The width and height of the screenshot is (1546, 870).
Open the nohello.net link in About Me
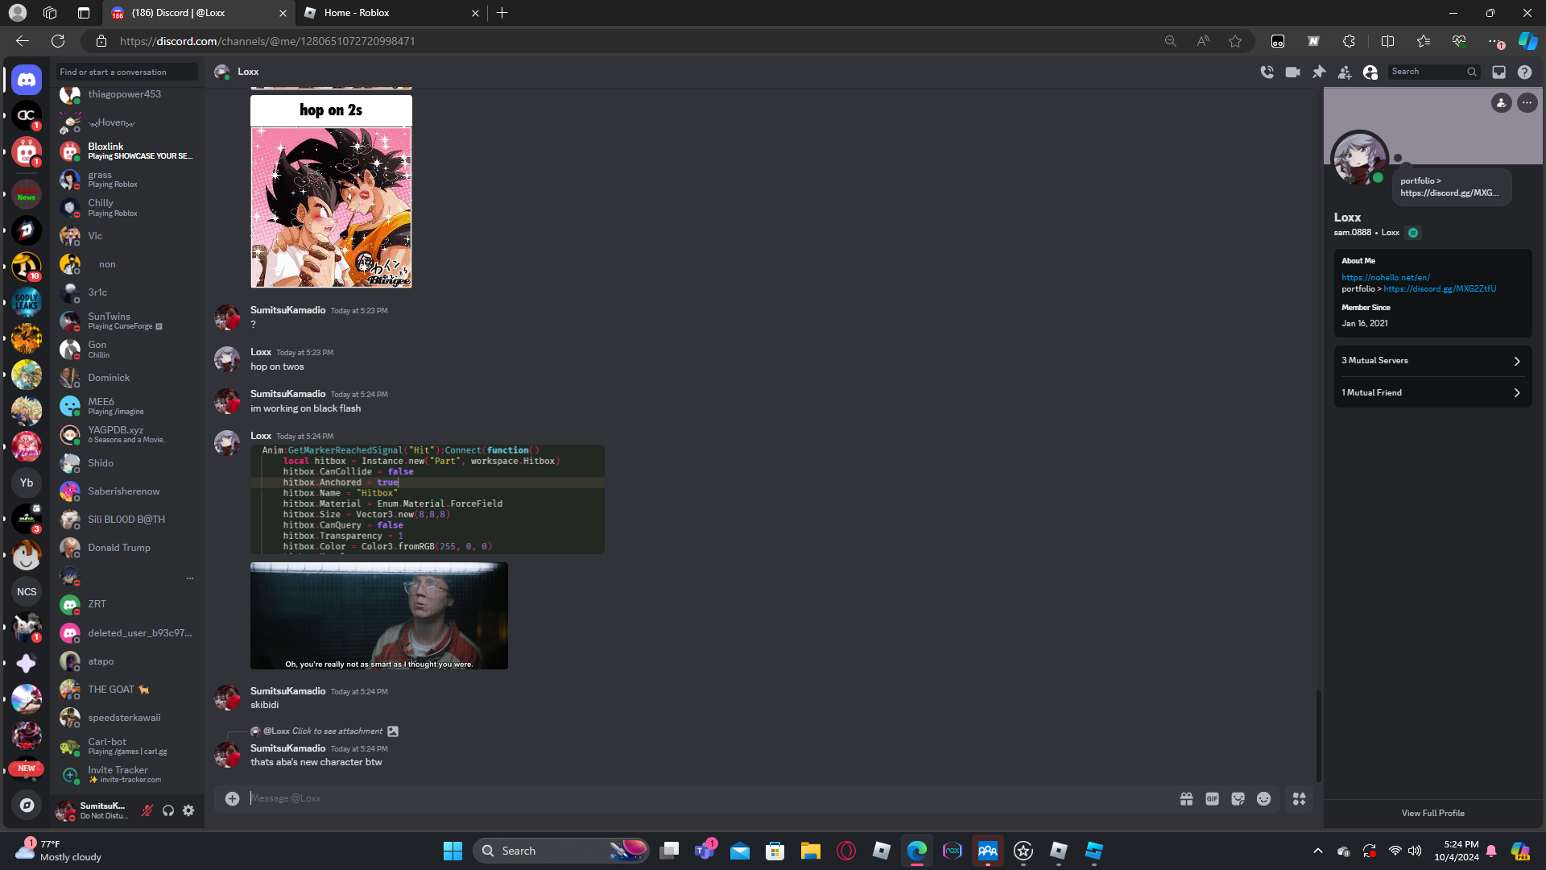click(1386, 277)
